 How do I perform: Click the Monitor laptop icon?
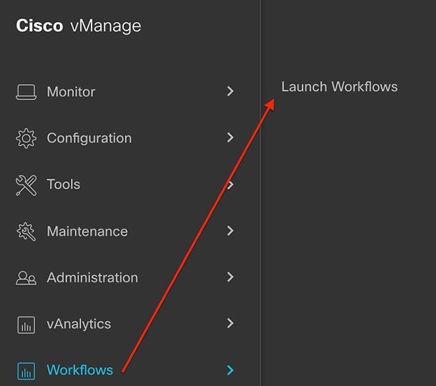click(x=26, y=92)
